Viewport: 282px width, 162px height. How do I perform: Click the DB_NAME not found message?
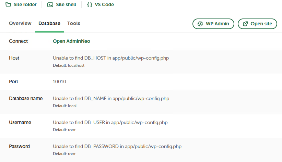coord(111,99)
